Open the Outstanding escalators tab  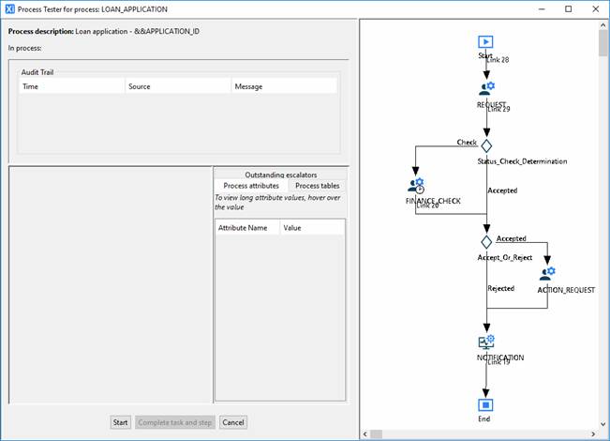[x=280, y=175]
